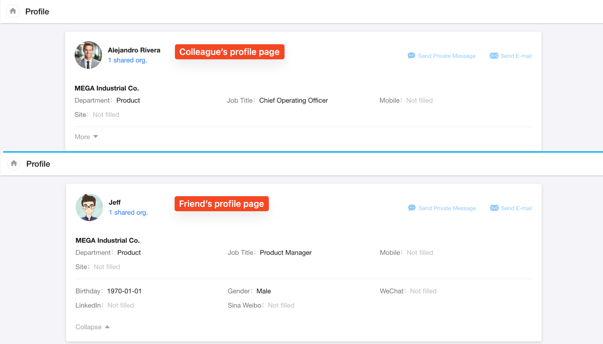
Task: Open Alejandro Rivera's avatar photo
Action: click(88, 55)
